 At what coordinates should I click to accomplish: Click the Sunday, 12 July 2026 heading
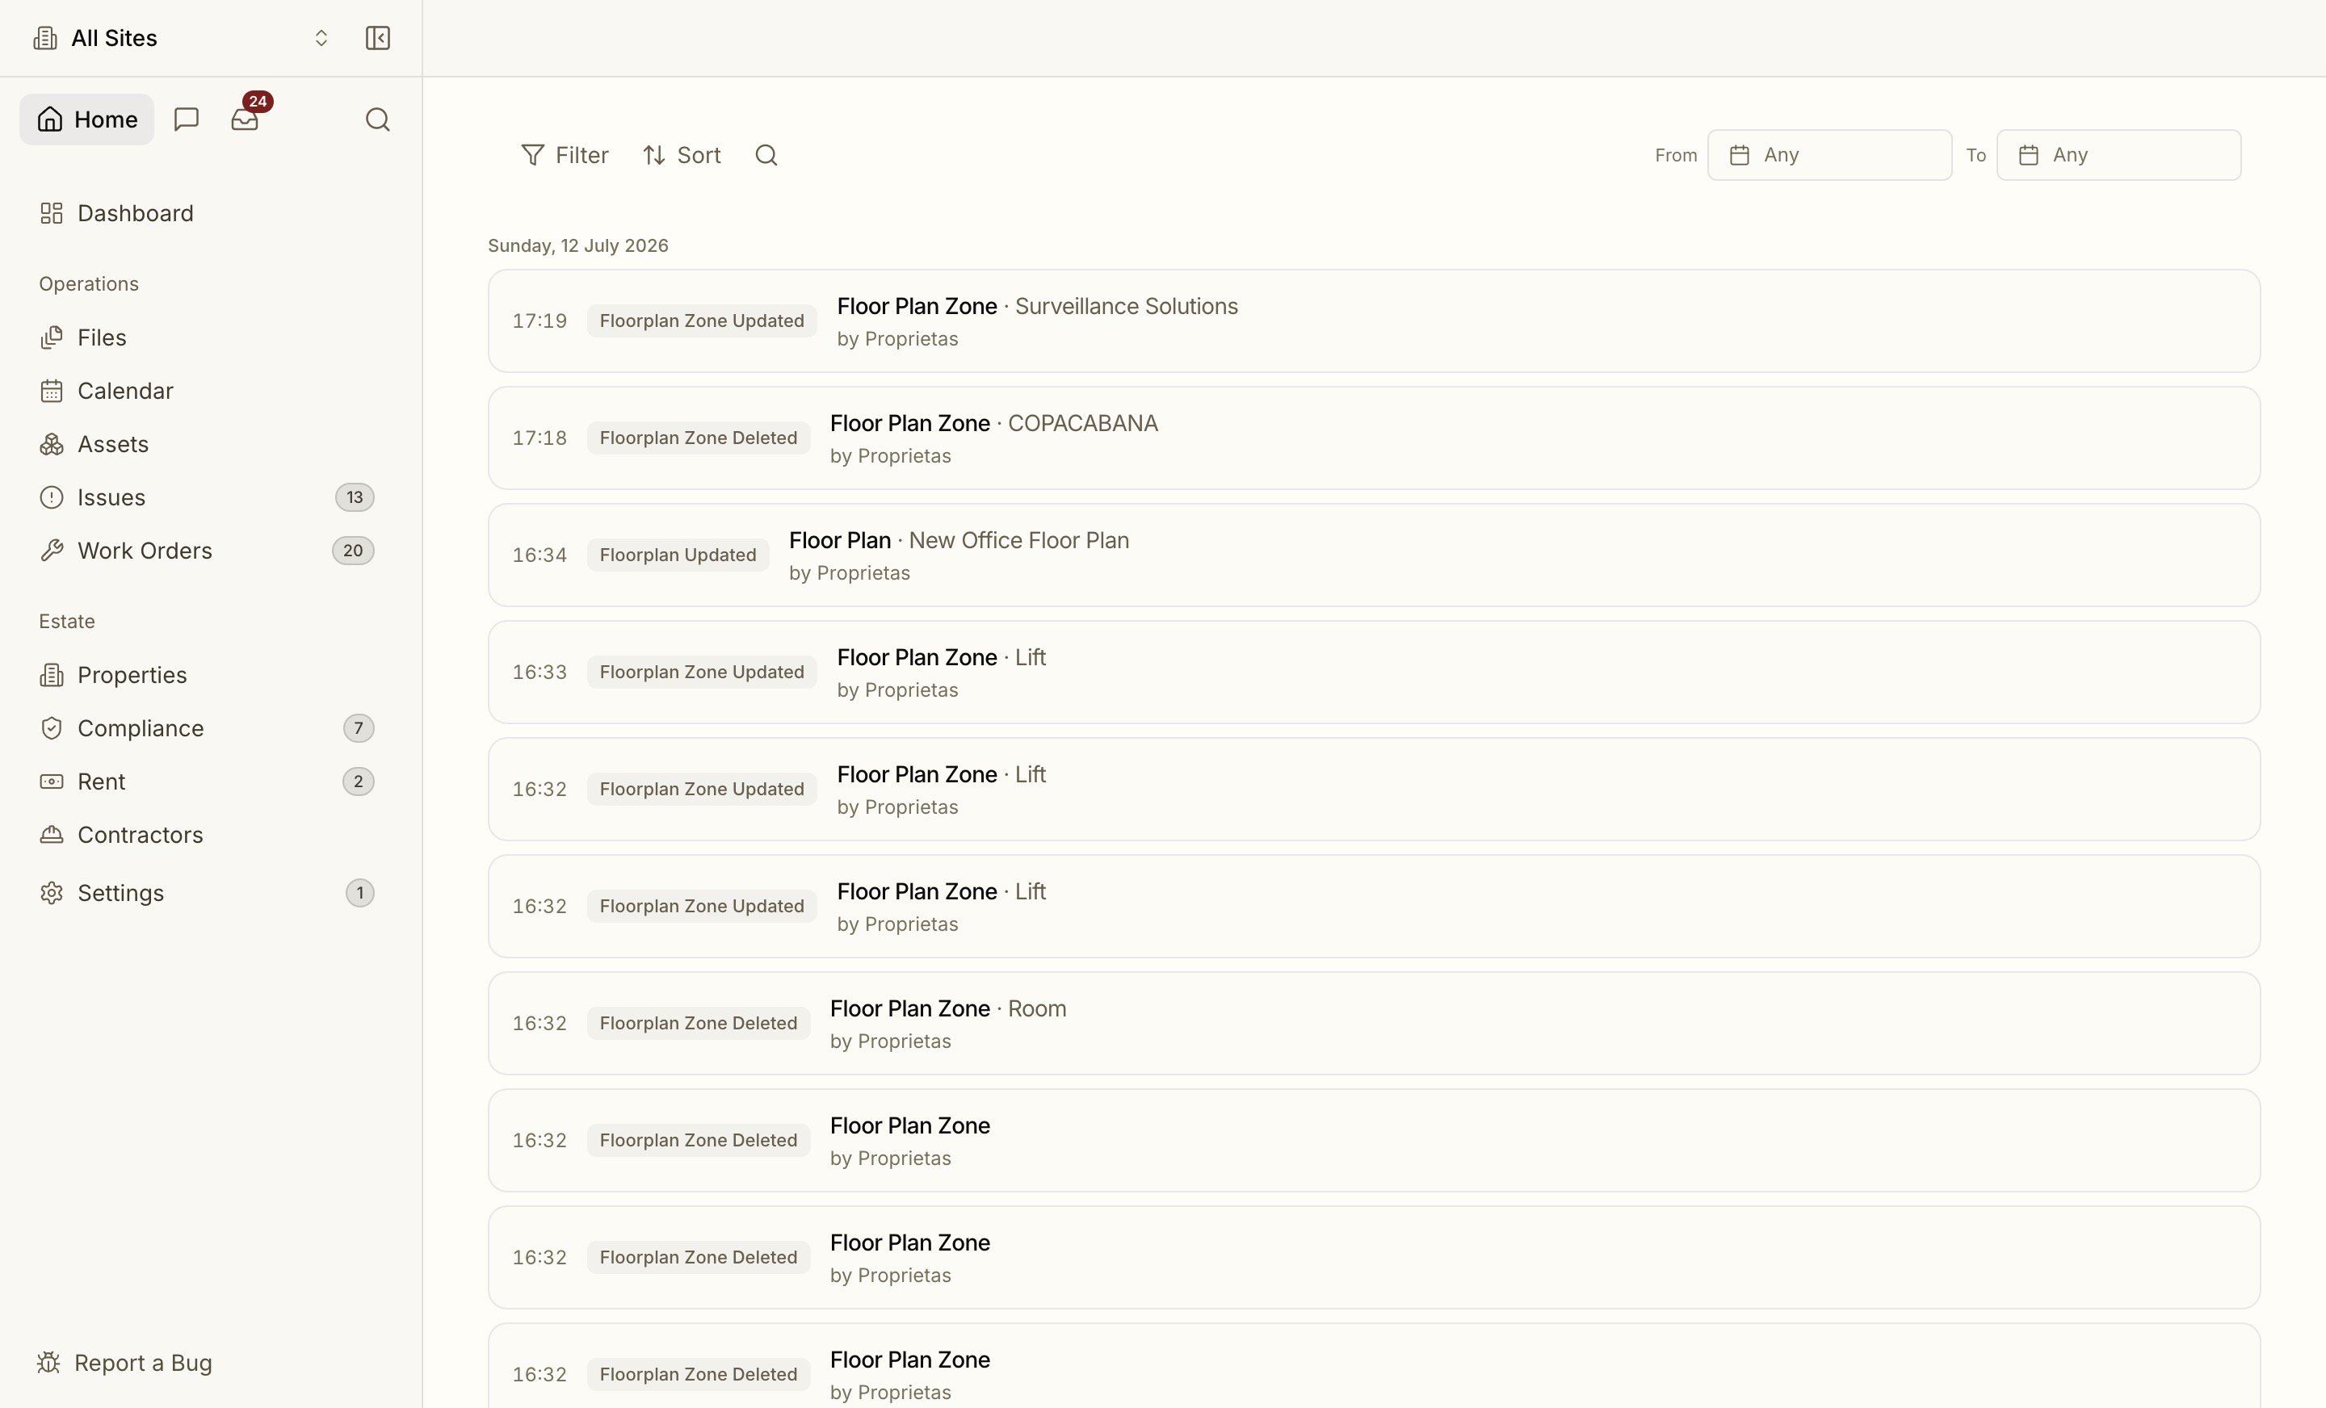click(x=577, y=245)
